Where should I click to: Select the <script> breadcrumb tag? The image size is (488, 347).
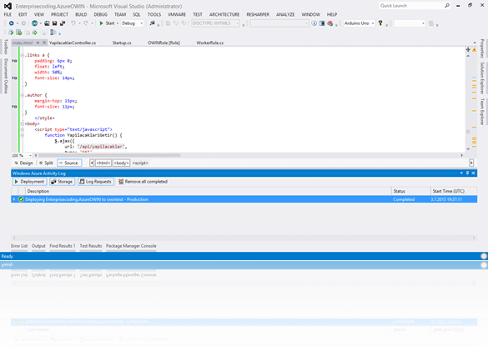tap(140, 163)
